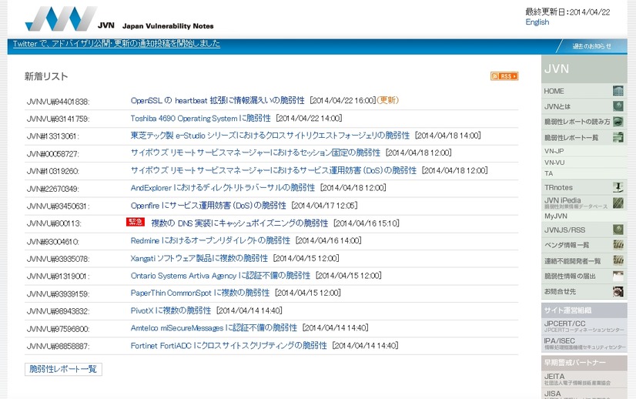
Task: Click the JVN iPedia icon
Action: [x=618, y=203]
